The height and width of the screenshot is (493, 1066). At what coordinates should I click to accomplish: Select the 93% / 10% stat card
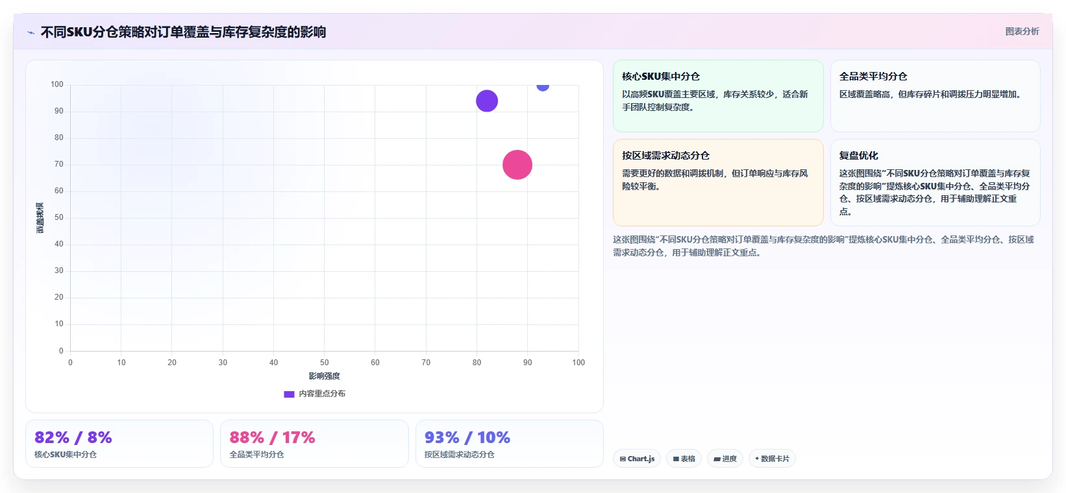coord(510,444)
